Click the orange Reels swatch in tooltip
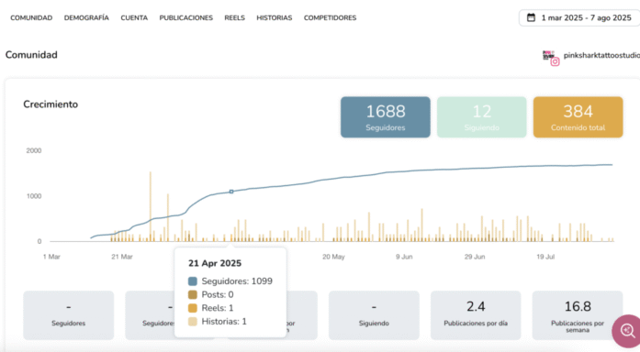 (193, 308)
